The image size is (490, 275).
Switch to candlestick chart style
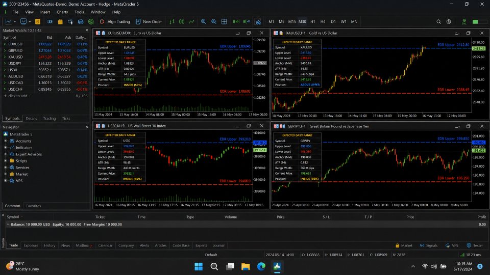[182, 21]
